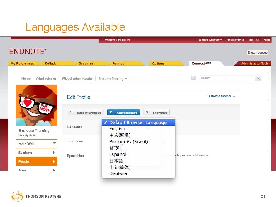This screenshot has height=207, width=276.
Task: Choose Español from the language list
Action: point(138,154)
